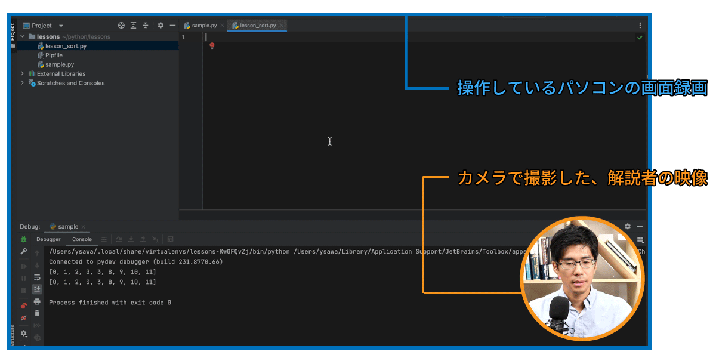Click Step Into in the debugger toolbar
Viewport: 716px width, 358px height.
[131, 239]
